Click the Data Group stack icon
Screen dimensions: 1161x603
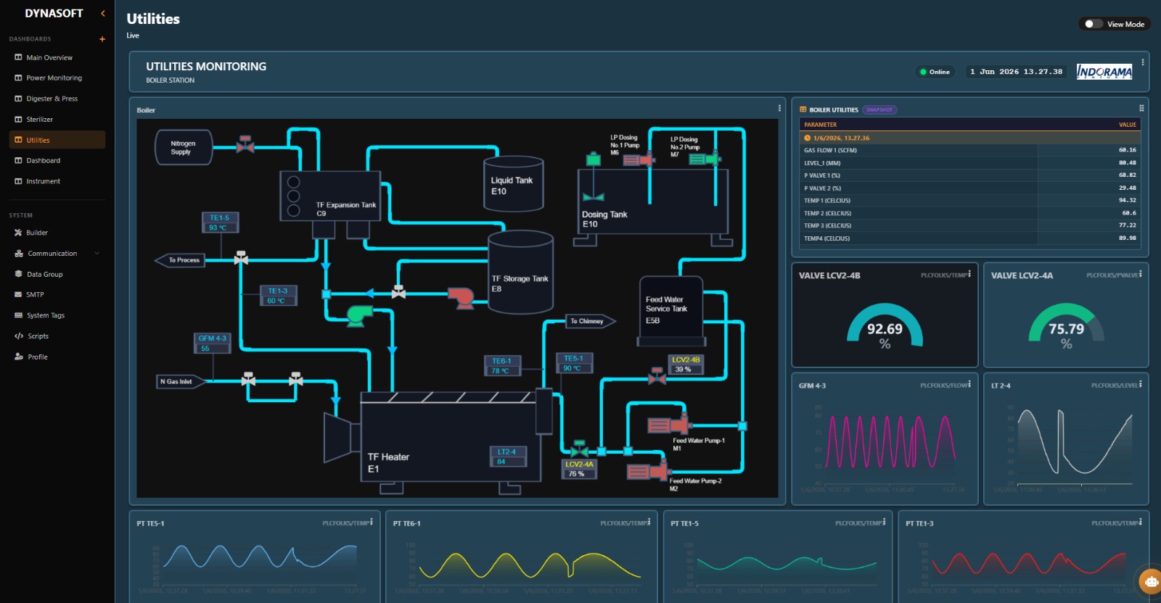click(x=19, y=274)
